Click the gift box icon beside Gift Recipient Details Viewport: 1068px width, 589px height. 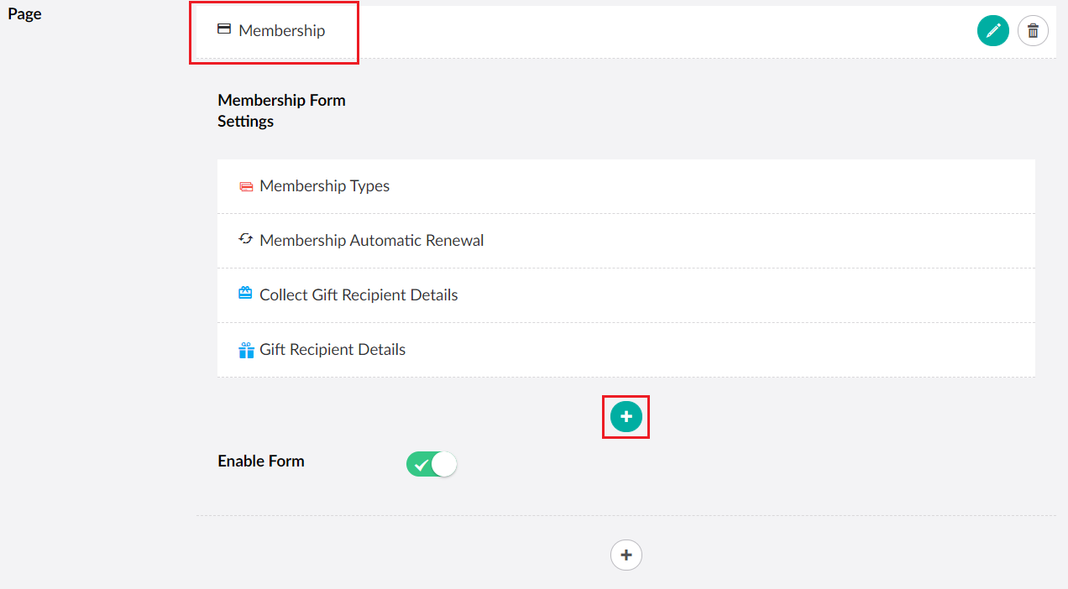click(x=245, y=349)
